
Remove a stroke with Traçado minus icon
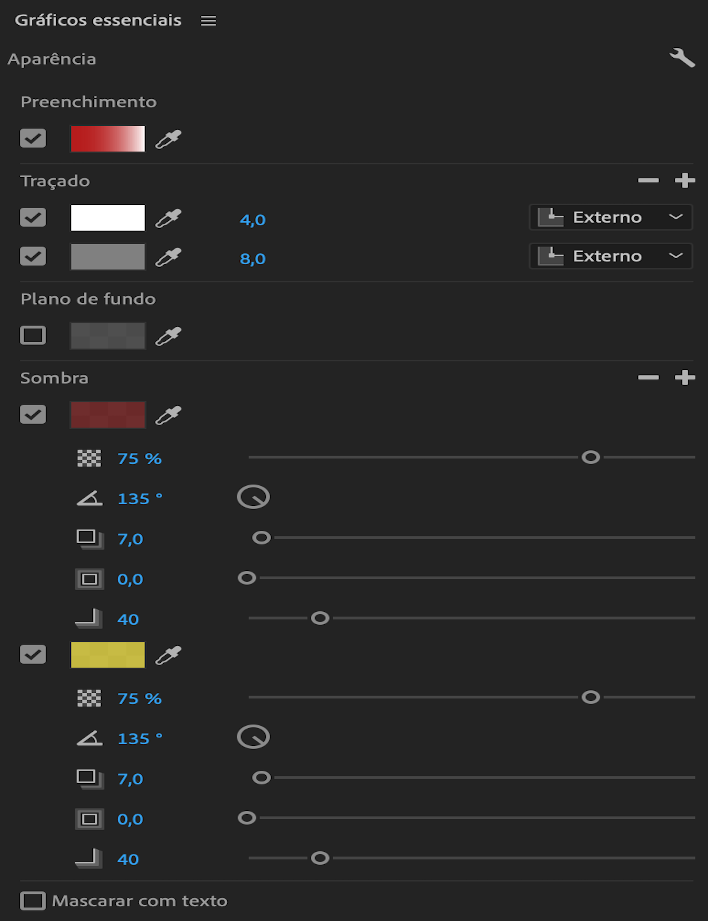(x=648, y=180)
